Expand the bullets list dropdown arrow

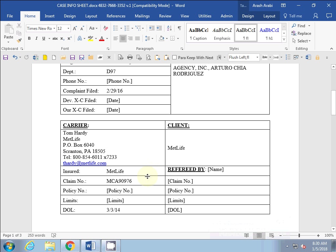[x=121, y=28]
